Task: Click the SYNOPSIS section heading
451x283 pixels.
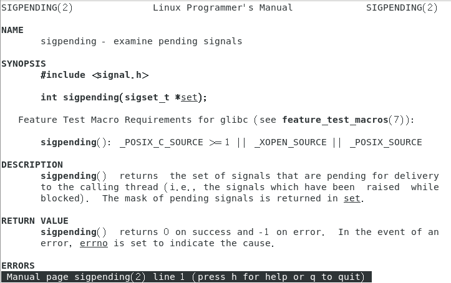Action: pyautogui.click(x=23, y=64)
